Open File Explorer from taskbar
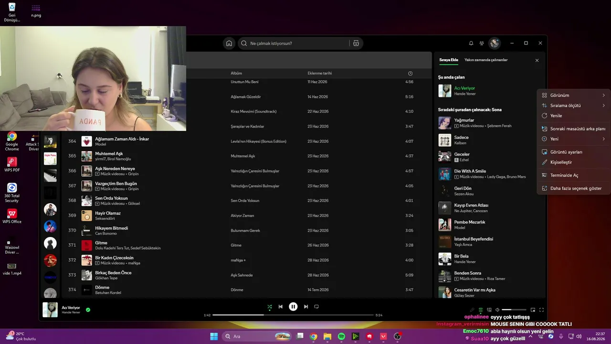The height and width of the screenshot is (344, 611). coord(327,336)
